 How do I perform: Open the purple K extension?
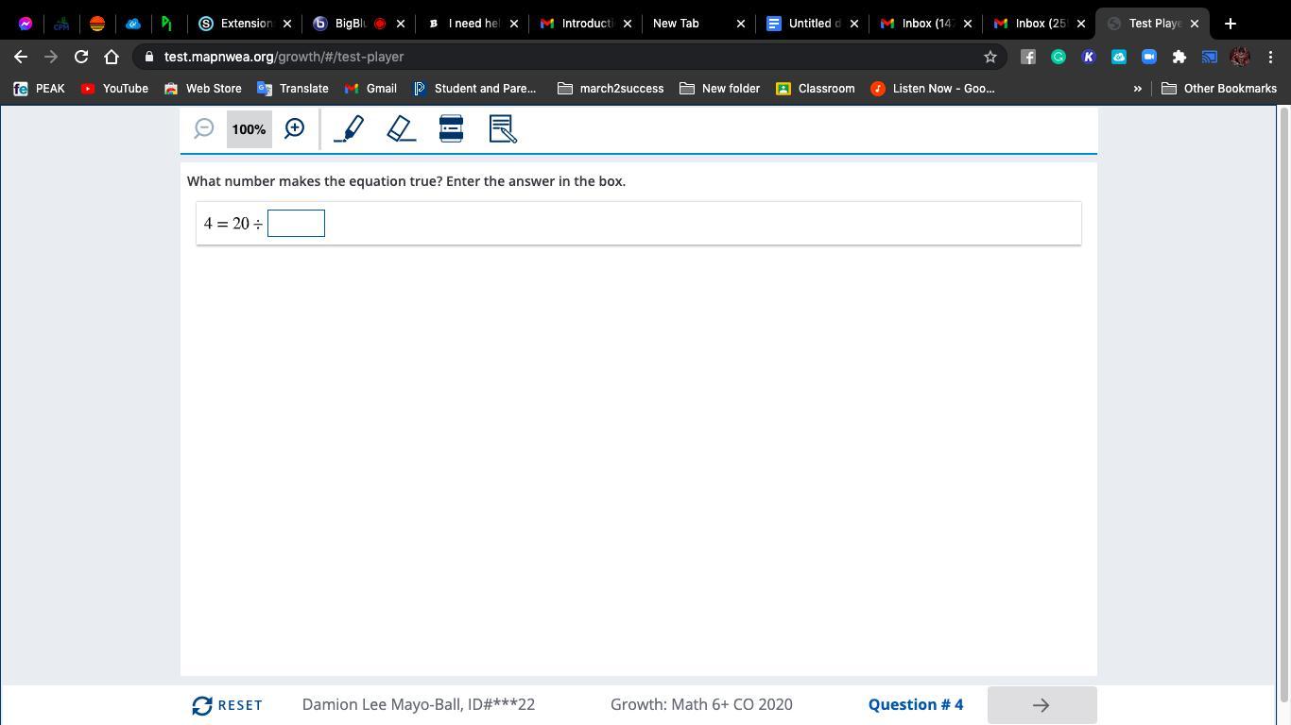click(1089, 57)
